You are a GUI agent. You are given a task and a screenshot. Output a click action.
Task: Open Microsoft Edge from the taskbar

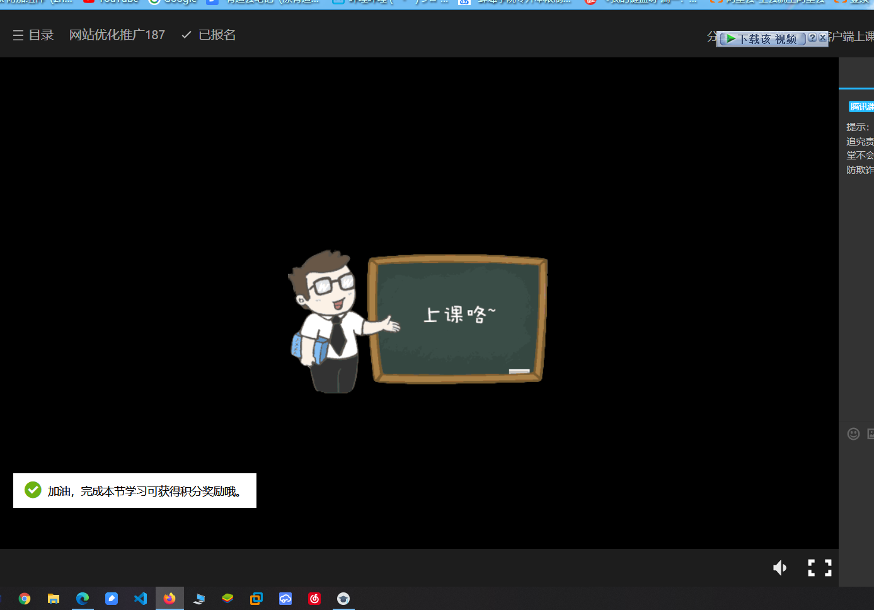[83, 599]
